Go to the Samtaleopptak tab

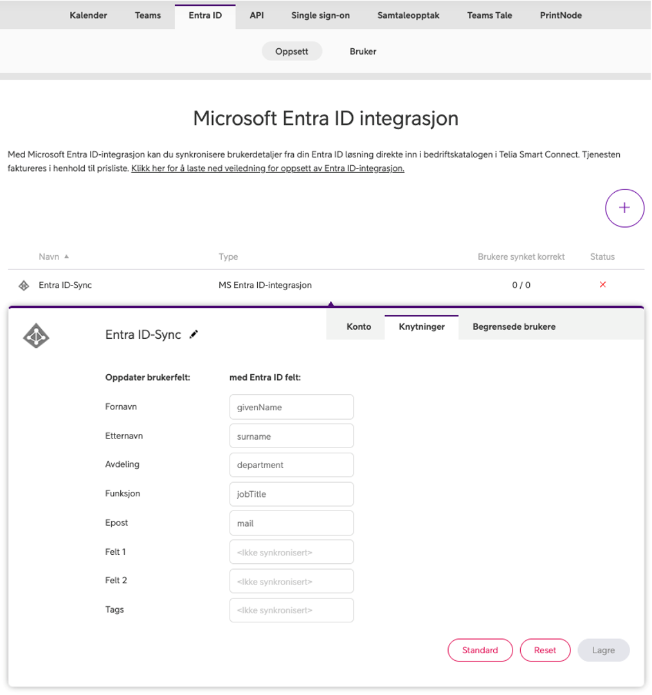click(408, 15)
